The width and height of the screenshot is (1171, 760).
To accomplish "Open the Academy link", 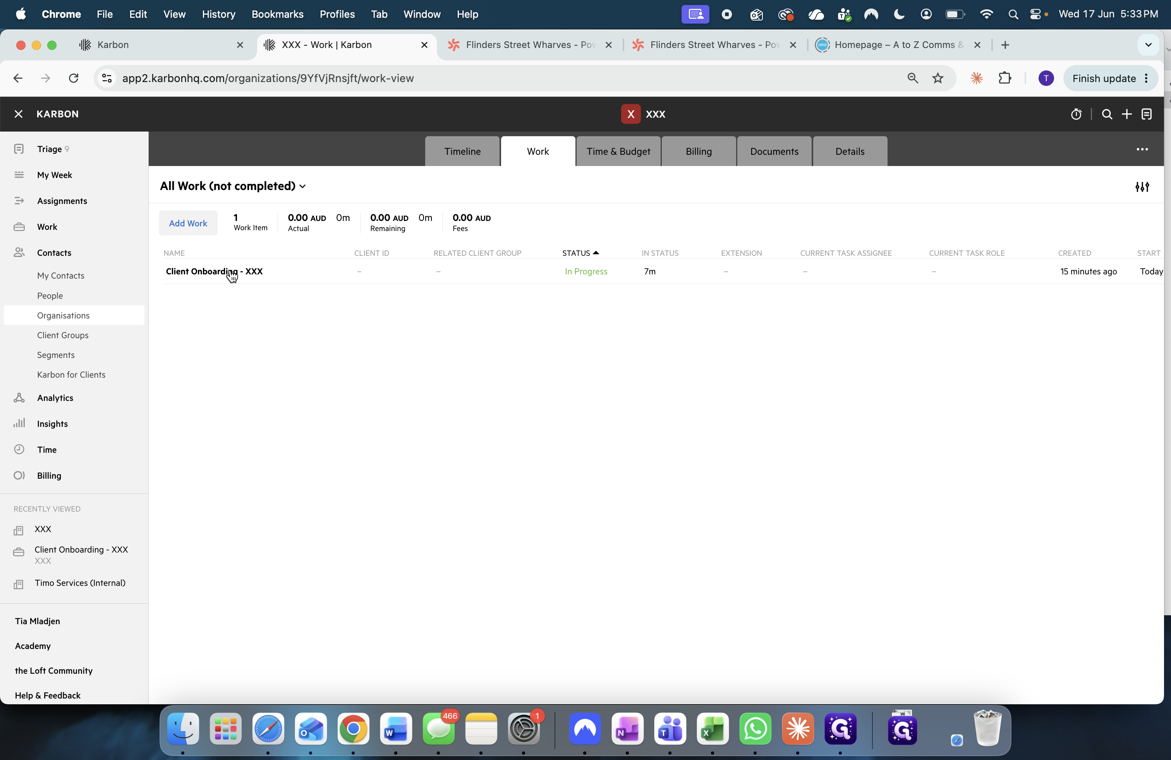I will coord(33,646).
